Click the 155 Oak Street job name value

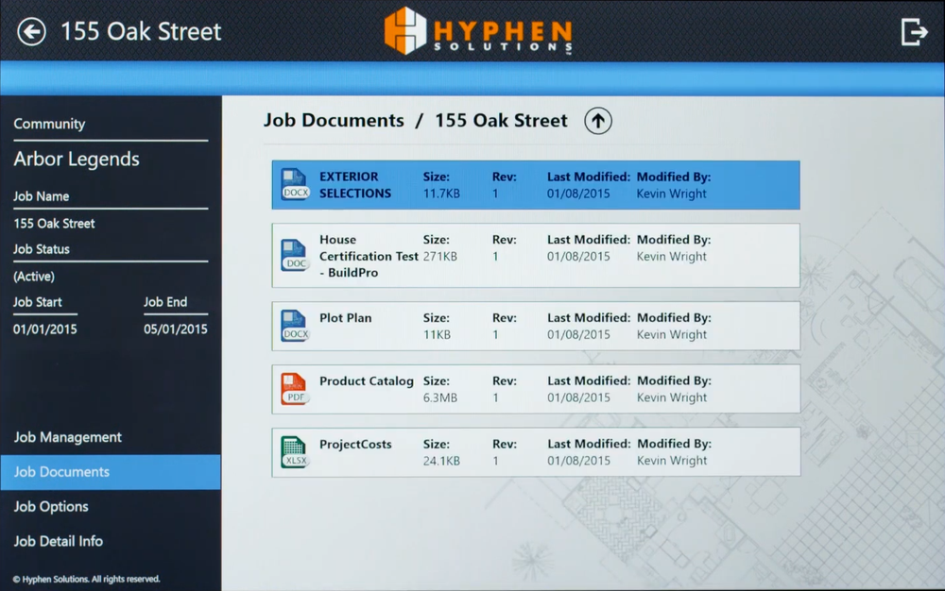pos(54,224)
